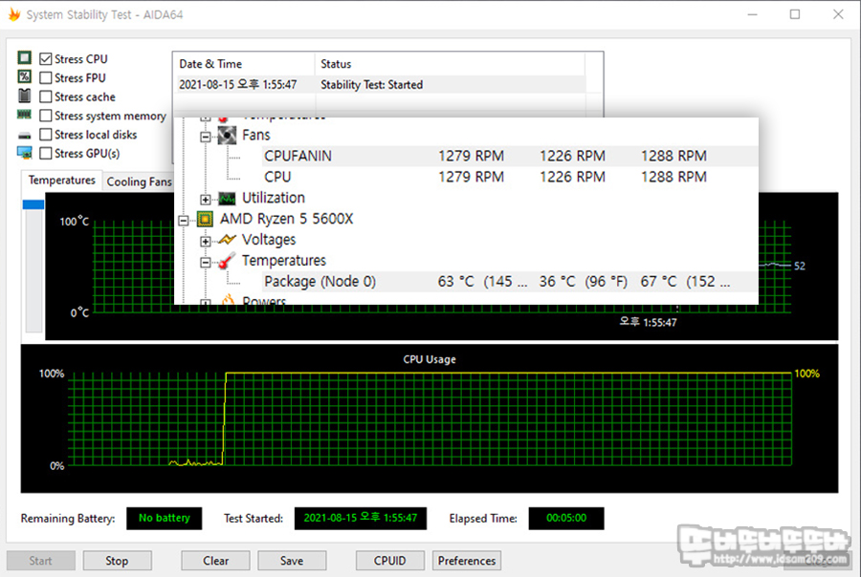Click the 1226 RPM value in CPU row

572,177
